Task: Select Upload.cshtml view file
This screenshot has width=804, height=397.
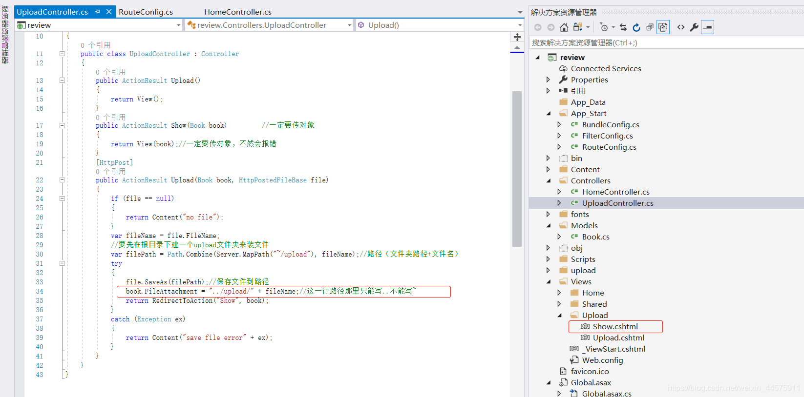Action: (x=618, y=338)
